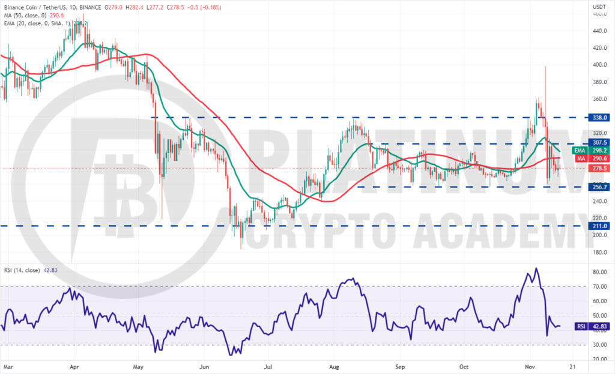The image size is (615, 374).
Task: Click the Sep label on time axis
Action: 399,367
